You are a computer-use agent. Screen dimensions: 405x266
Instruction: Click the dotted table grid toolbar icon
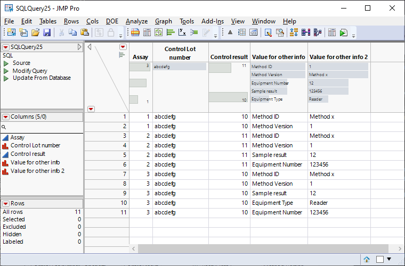coord(242,32)
